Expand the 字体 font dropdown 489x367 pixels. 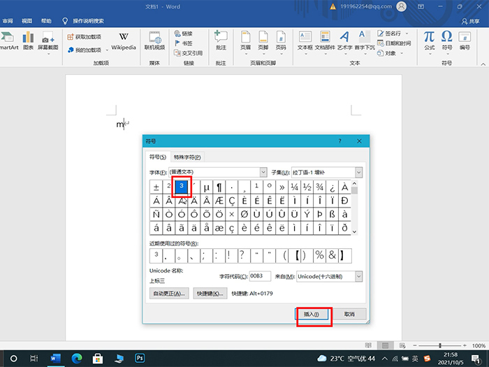[263, 172]
